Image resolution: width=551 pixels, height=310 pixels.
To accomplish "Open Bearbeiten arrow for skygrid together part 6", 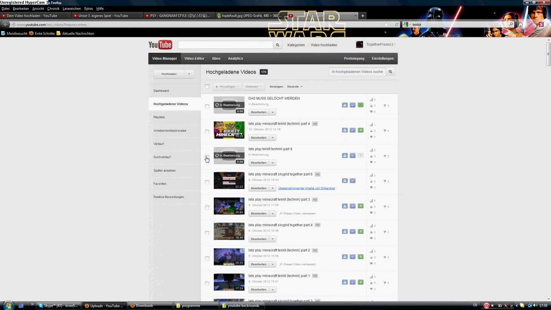I will coord(272,188).
